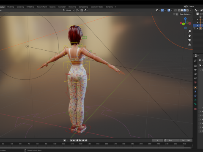Expand the first orange collection in outliner
The width and height of the screenshot is (203, 152).
pyautogui.click(x=198, y=19)
